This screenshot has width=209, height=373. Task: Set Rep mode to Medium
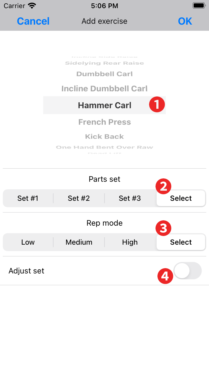79,242
